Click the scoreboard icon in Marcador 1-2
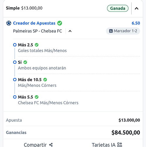The width and height of the screenshot is (146, 147). click(111, 31)
